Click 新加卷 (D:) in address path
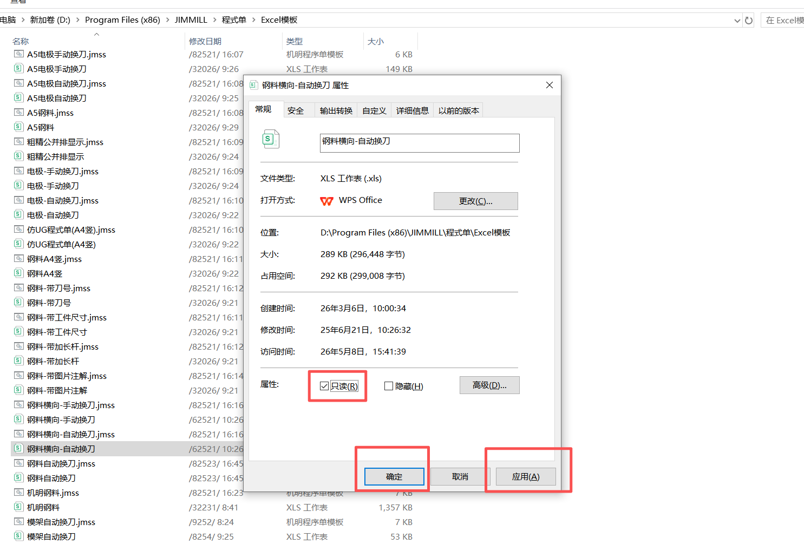The image size is (804, 544). click(50, 20)
